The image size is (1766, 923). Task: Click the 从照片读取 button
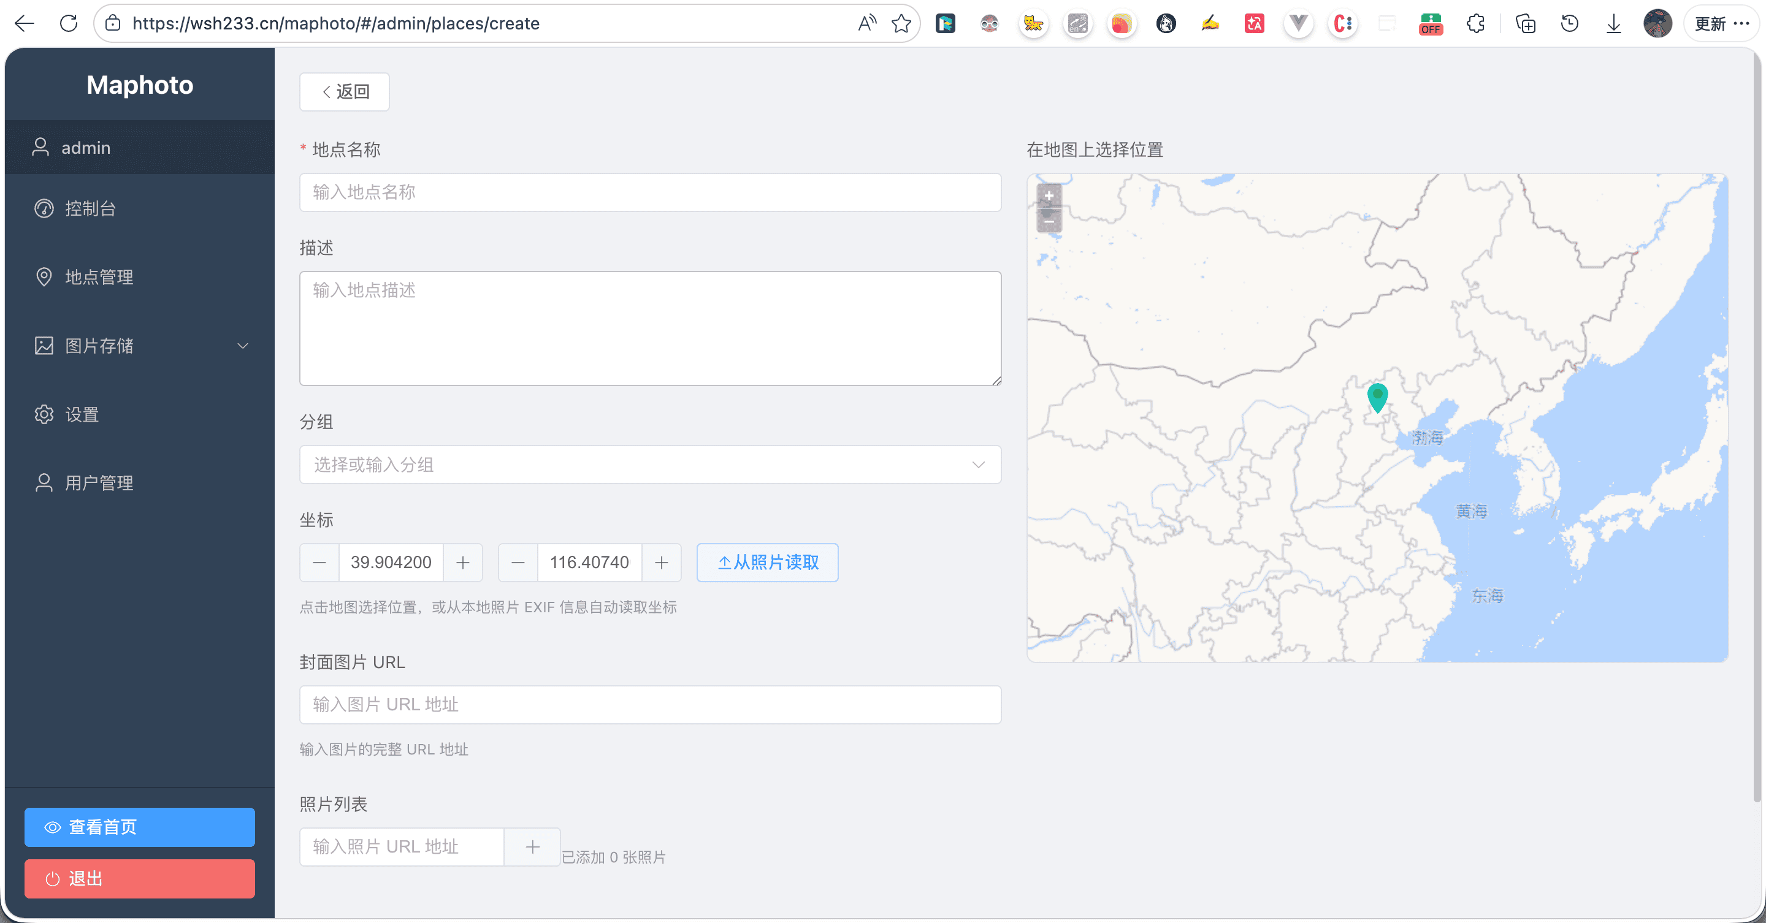(766, 563)
